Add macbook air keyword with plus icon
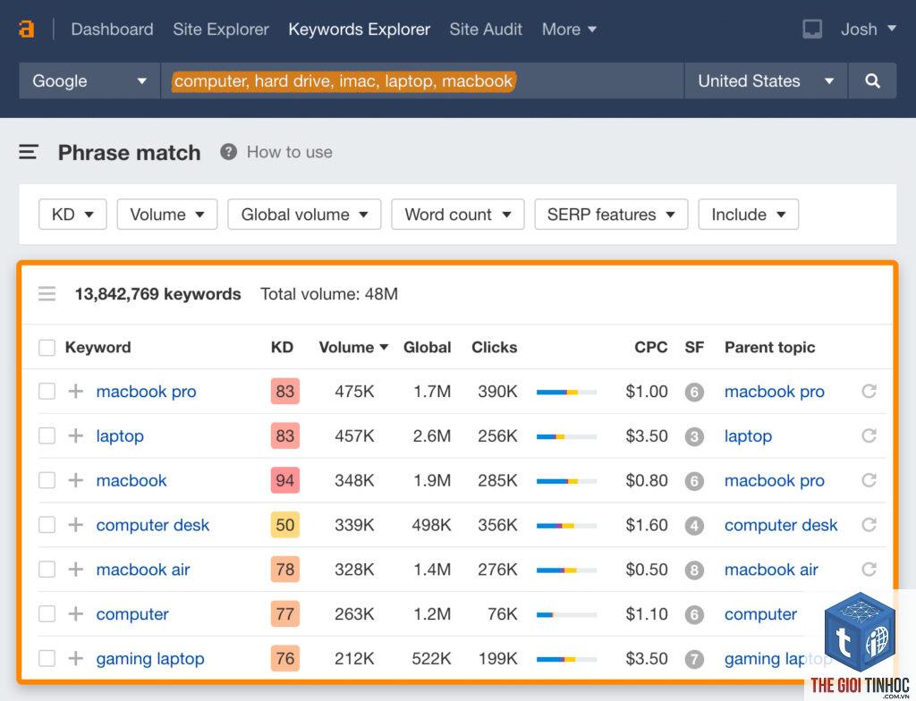Image resolution: width=916 pixels, height=701 pixels. (x=75, y=569)
